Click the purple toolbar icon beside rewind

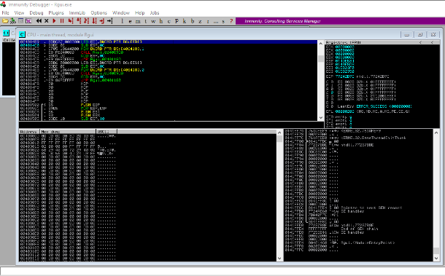28,21
